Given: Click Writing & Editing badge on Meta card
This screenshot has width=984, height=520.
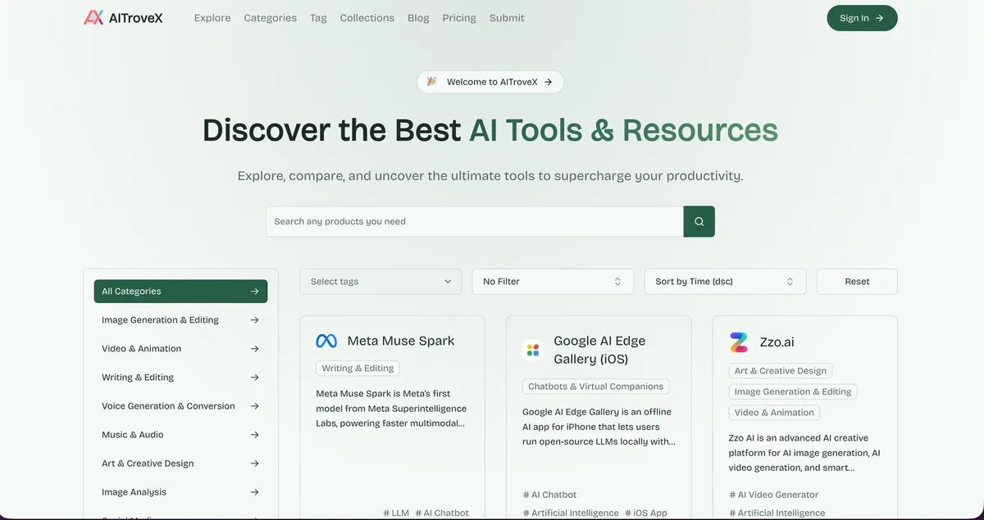Looking at the screenshot, I should (x=358, y=369).
